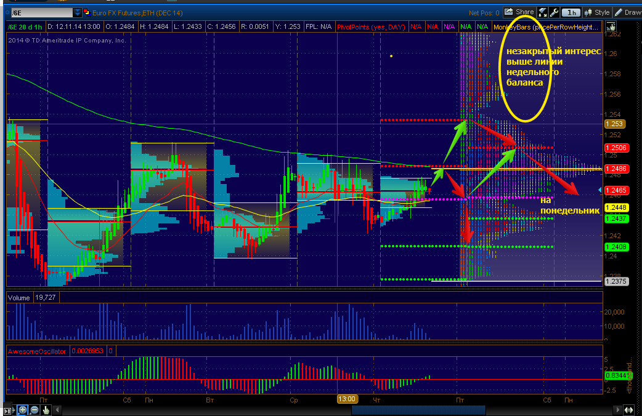This screenshot has width=642, height=416.
Task: Click the C: 1.2456 close value
Action: 222,26
